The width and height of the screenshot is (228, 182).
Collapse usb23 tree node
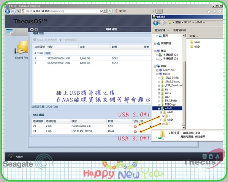pos(161,112)
